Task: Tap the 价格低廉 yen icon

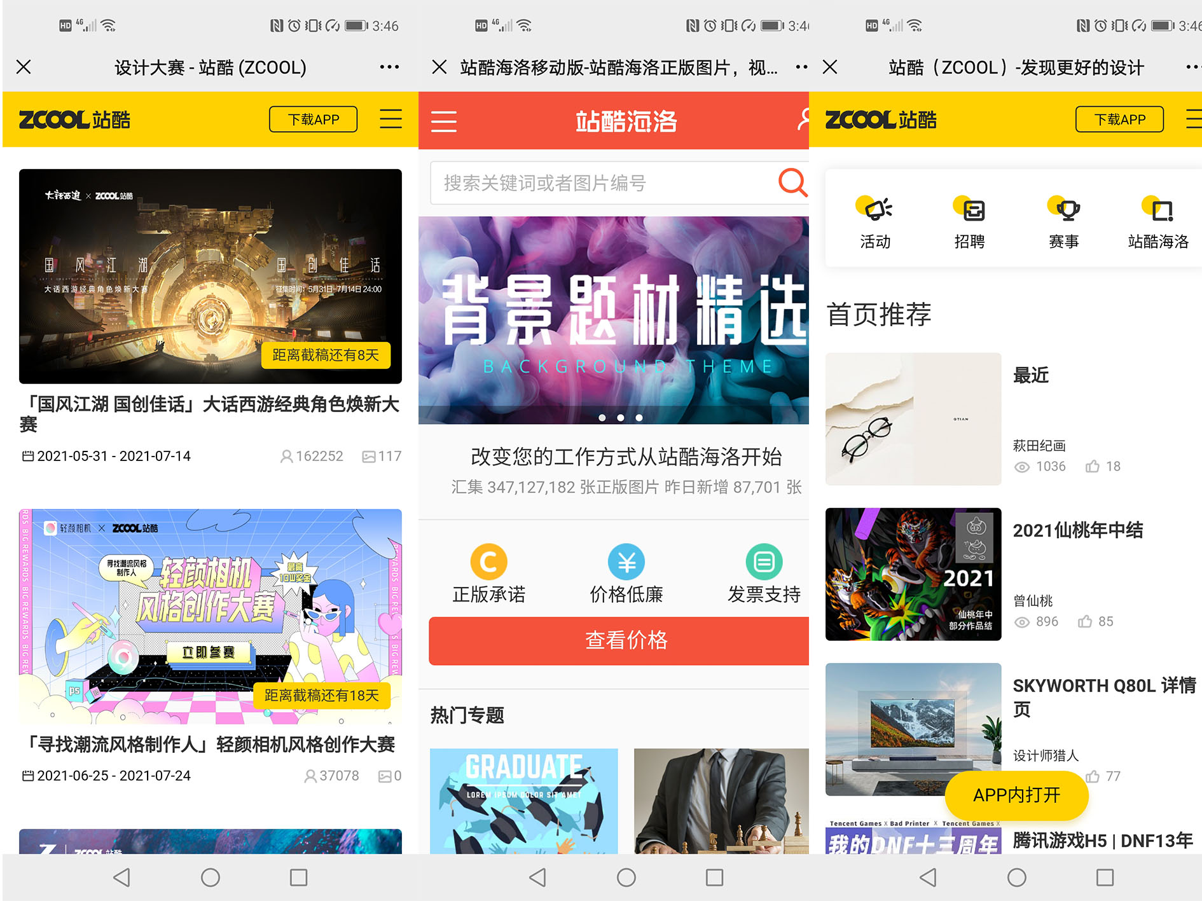Action: tap(626, 562)
